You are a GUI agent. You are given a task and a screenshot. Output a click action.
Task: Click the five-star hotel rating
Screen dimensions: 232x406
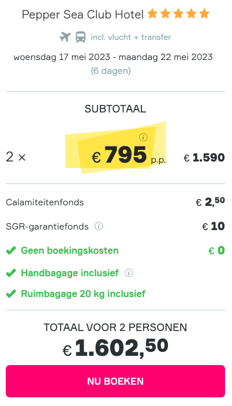178,14
